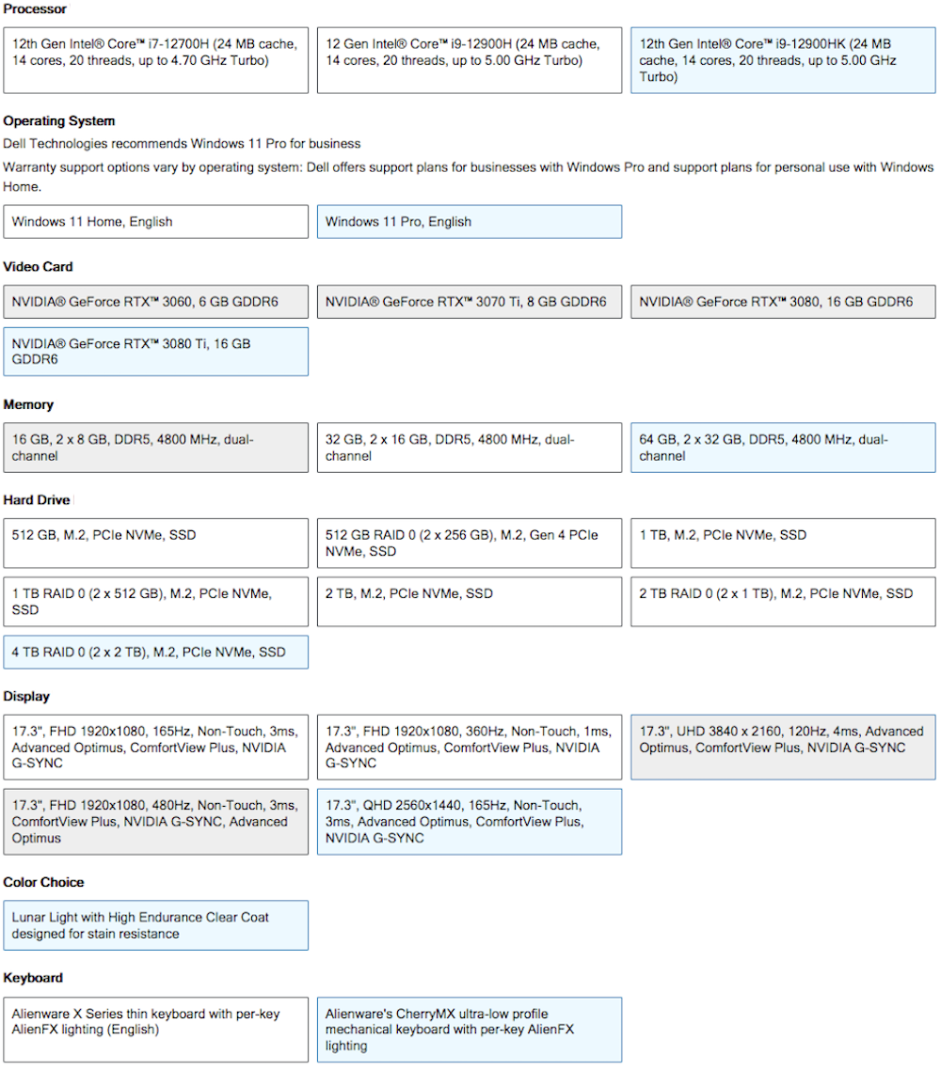
Task: Choose the CherryMX mechanical keyboard option
Action: (470, 1030)
